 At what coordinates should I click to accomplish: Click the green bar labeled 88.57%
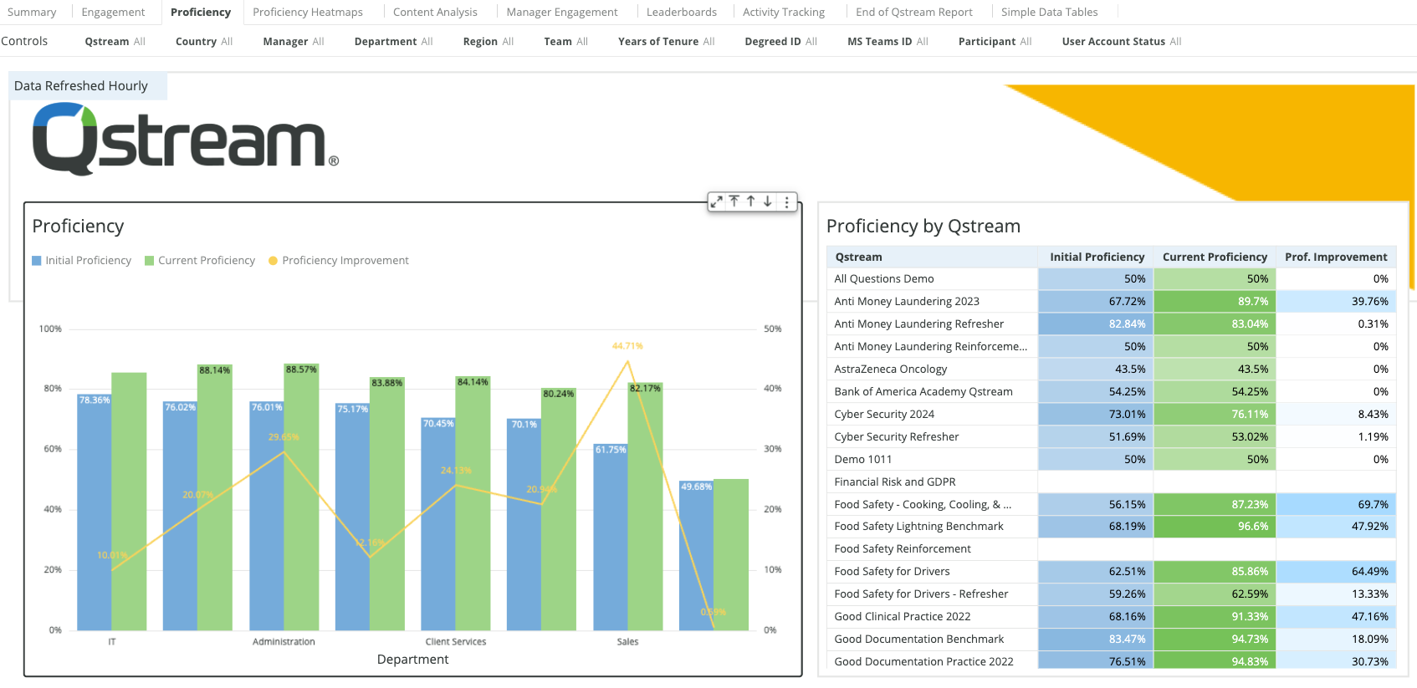coord(301,497)
